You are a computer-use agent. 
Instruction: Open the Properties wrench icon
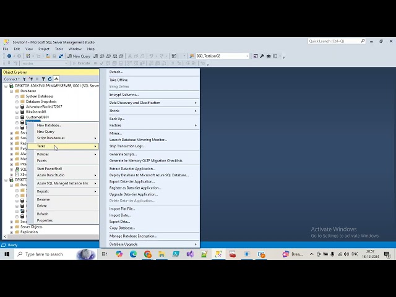click(x=262, y=56)
